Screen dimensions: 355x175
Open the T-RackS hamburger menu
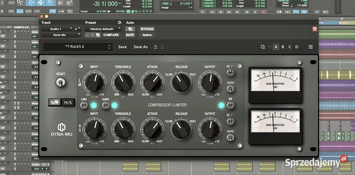(x=311, y=47)
